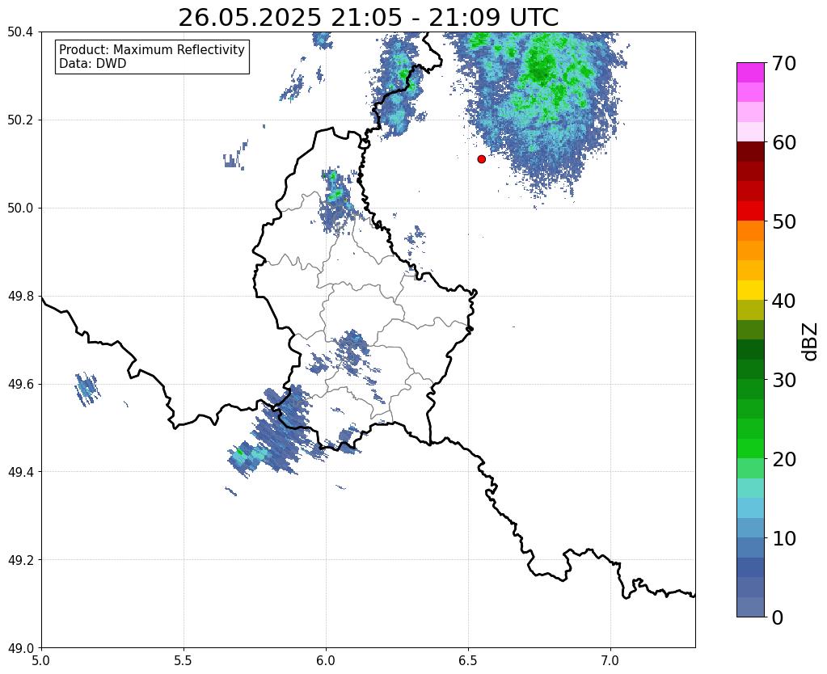Click the 'Product: Maximum Reflectivity' legend text
This screenshot has height=674, width=827.
tap(152, 49)
